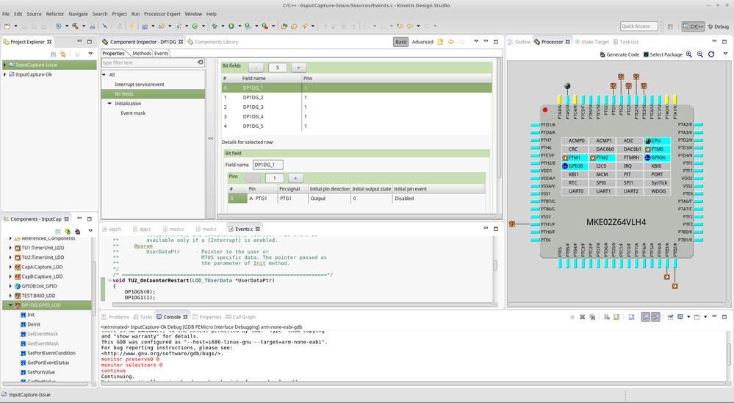
Task: Collapse the DP1DG:GPIO_LDD component node
Action: coord(10,305)
